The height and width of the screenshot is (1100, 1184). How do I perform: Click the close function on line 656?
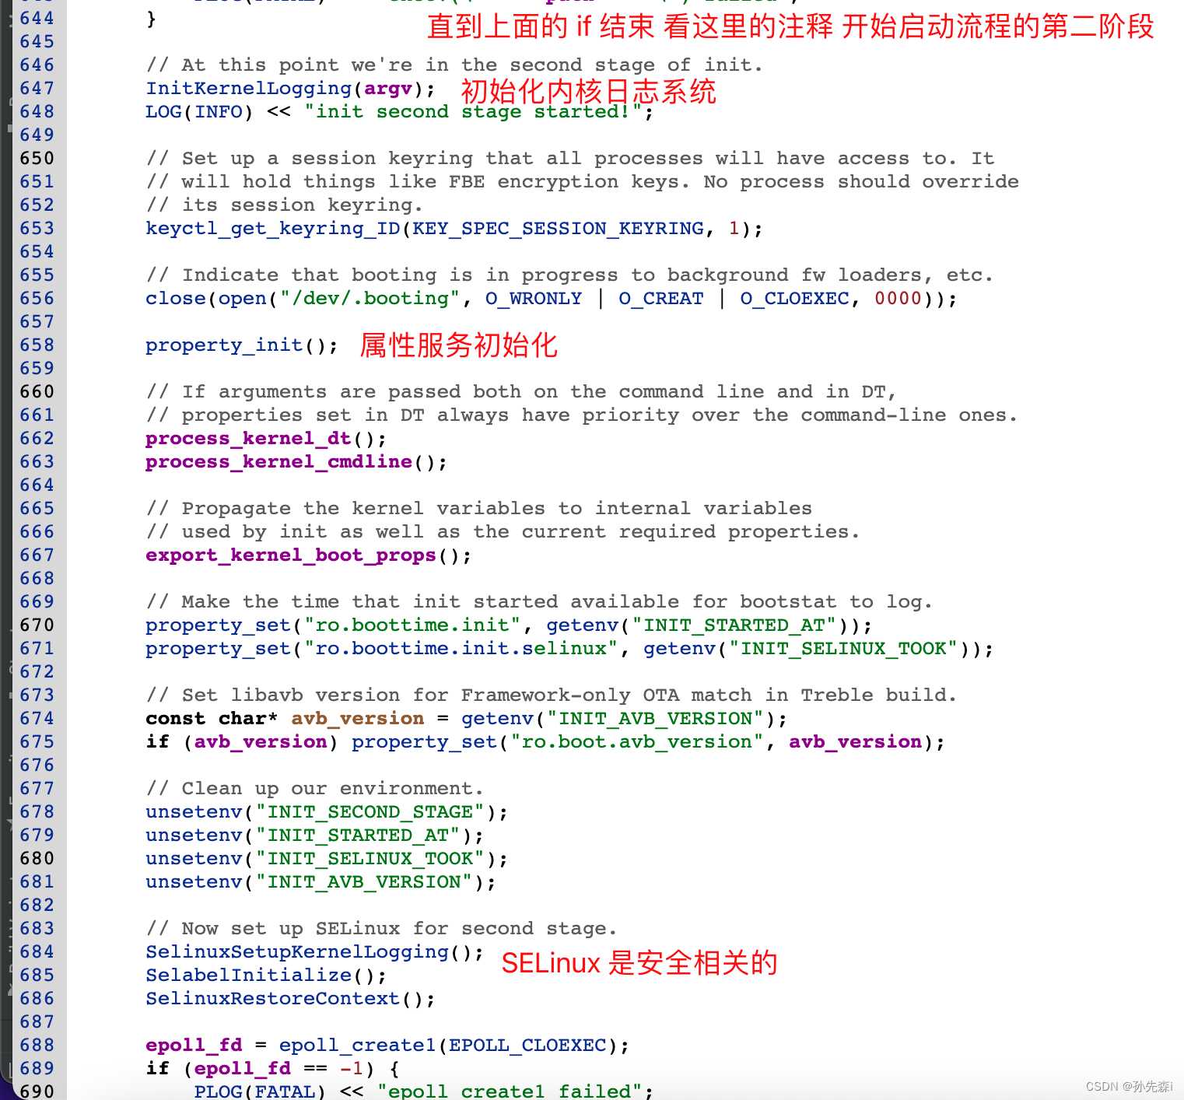[176, 299]
